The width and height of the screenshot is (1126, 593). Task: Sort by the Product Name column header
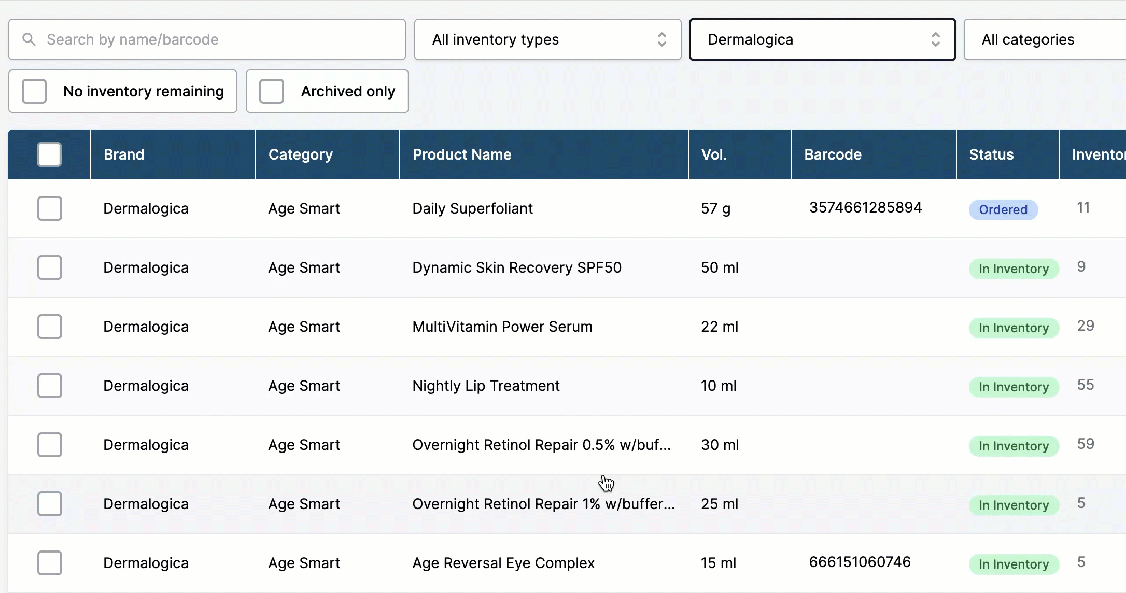pyautogui.click(x=462, y=154)
